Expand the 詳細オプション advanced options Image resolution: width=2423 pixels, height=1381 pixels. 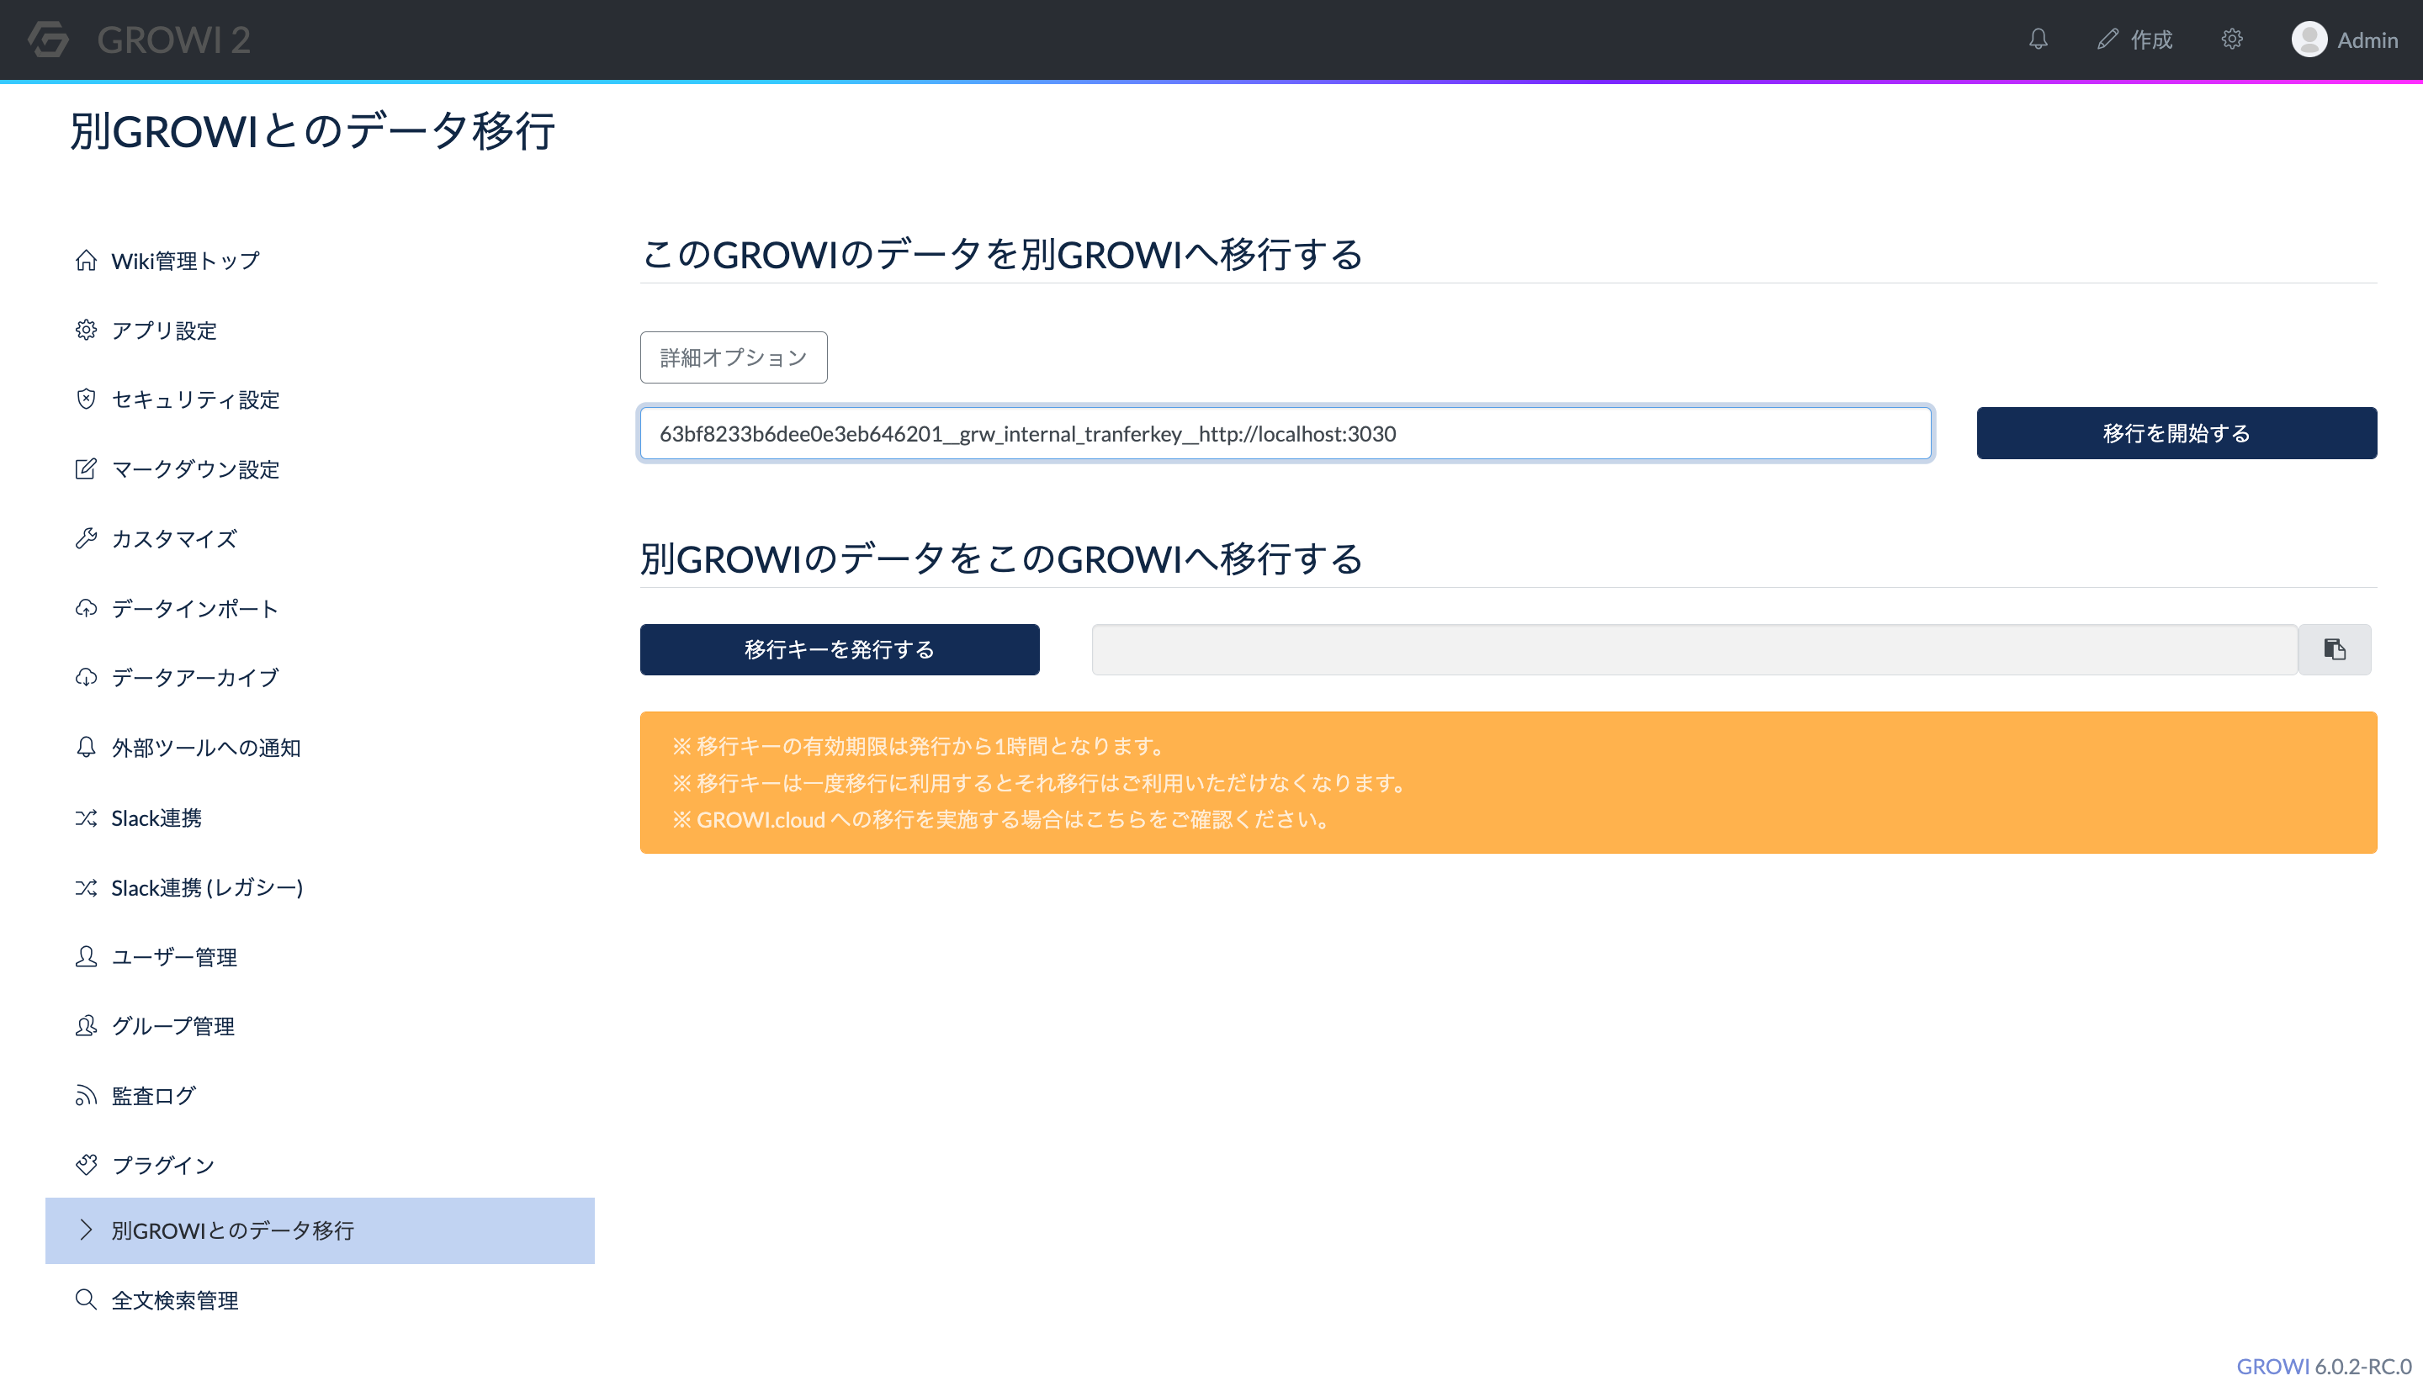coord(734,357)
